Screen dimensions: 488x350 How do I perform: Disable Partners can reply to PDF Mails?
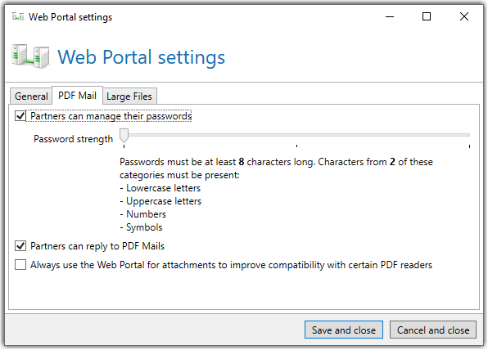coord(20,246)
